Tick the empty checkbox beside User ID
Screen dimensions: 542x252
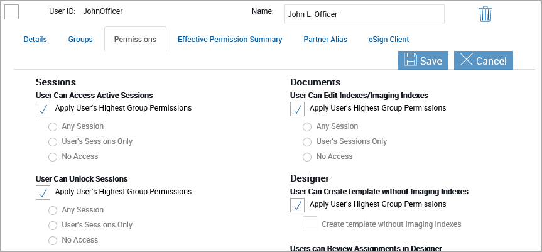(12, 12)
